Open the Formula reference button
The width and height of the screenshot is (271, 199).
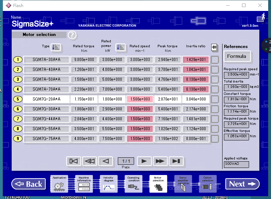(x=237, y=56)
